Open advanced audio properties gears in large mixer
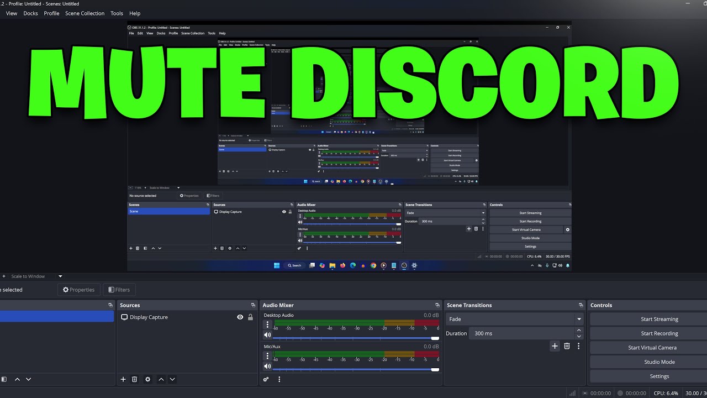 click(x=266, y=379)
